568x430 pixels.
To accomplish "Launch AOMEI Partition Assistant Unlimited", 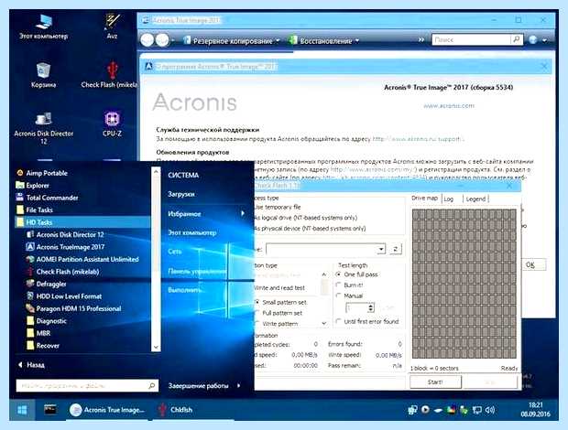I will coord(82,259).
